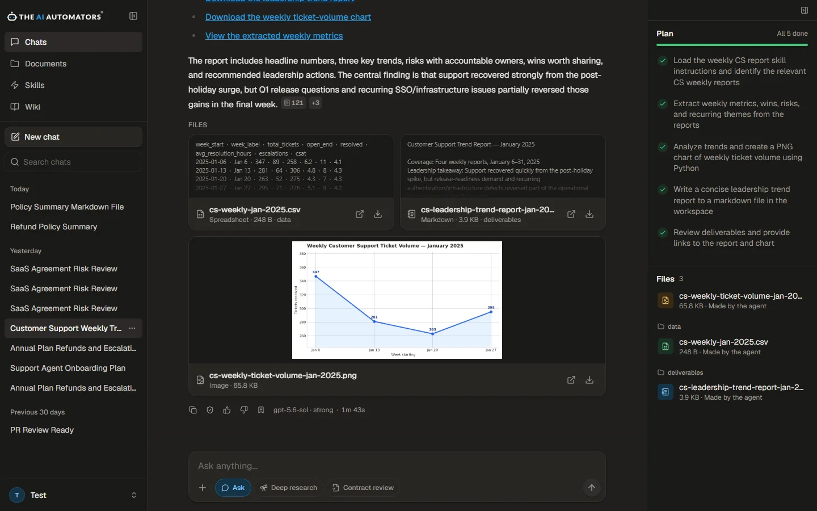The height and width of the screenshot is (511, 817).
Task: Open cs-weekly-jan-2025.csv in new view
Action: tap(360, 214)
